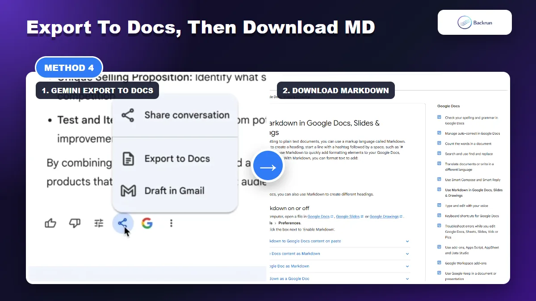
Task: Click the Google Docs sidebar heading
Action: point(448,106)
